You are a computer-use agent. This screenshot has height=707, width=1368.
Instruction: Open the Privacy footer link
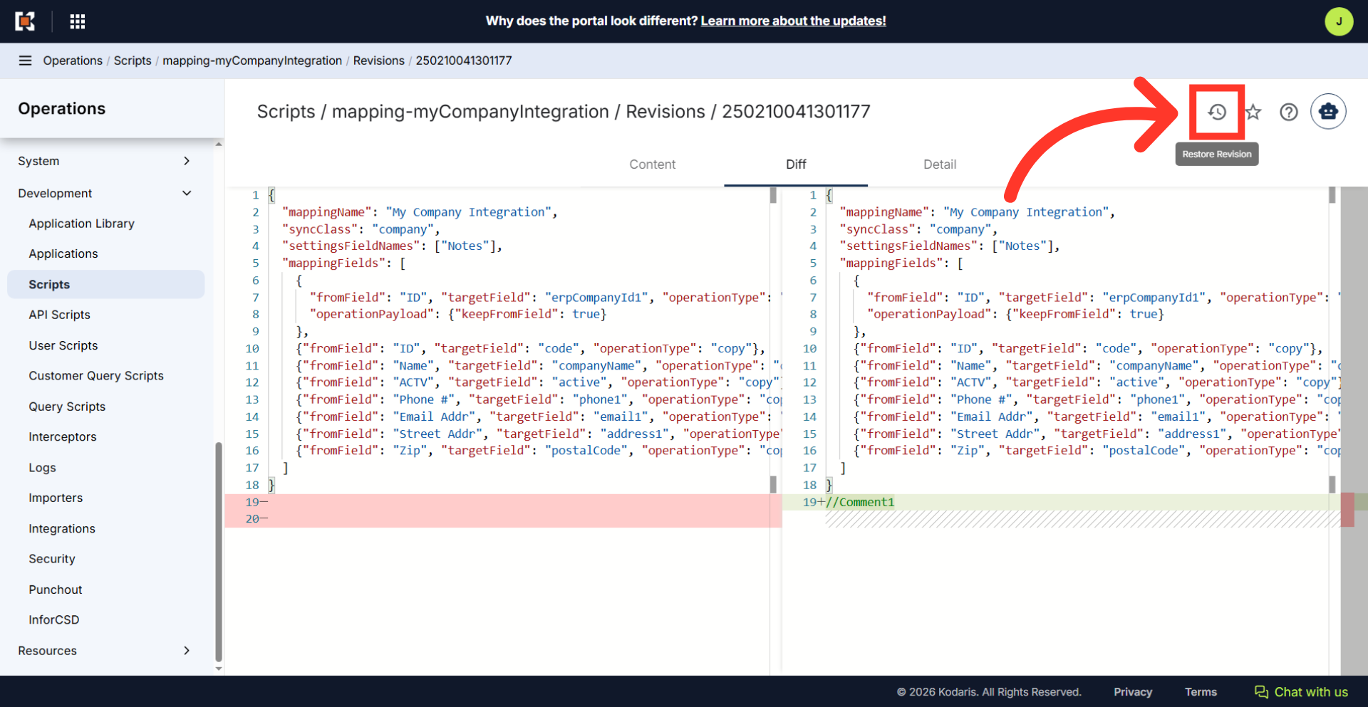coord(1133,692)
